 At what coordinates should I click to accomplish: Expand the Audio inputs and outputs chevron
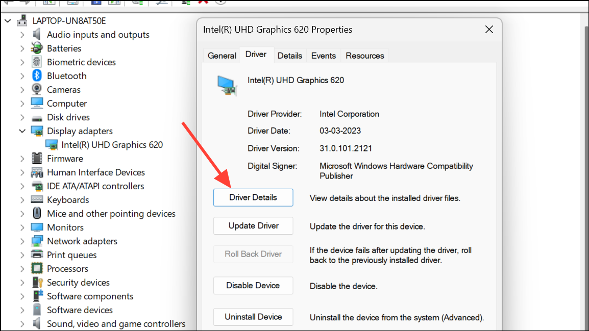click(22, 35)
